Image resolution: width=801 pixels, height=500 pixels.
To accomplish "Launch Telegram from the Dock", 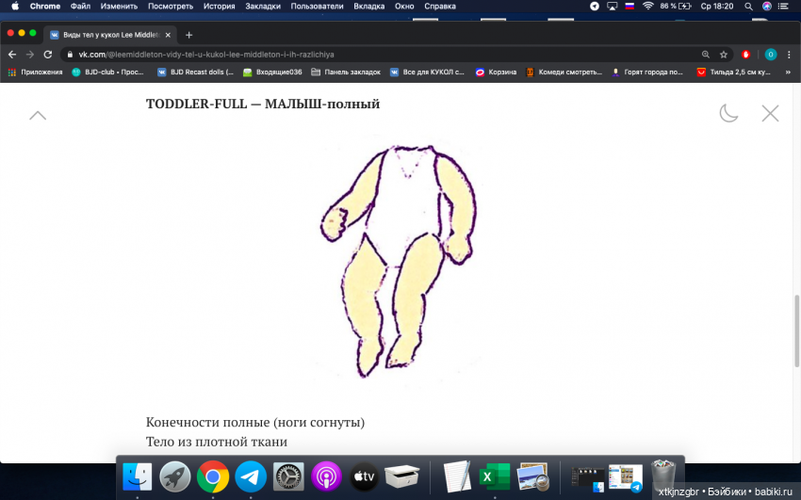I will (x=250, y=476).
